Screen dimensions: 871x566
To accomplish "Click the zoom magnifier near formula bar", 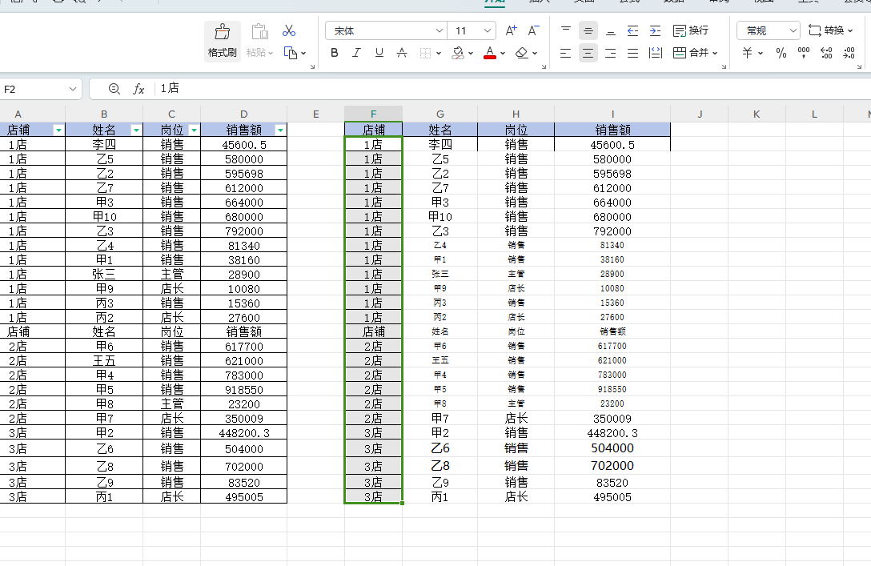I will tap(114, 89).
